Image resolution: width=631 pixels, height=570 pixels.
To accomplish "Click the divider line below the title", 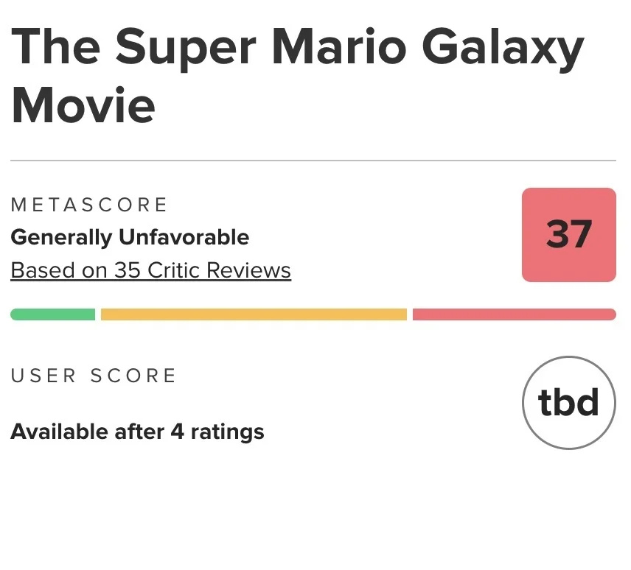I will point(313,160).
